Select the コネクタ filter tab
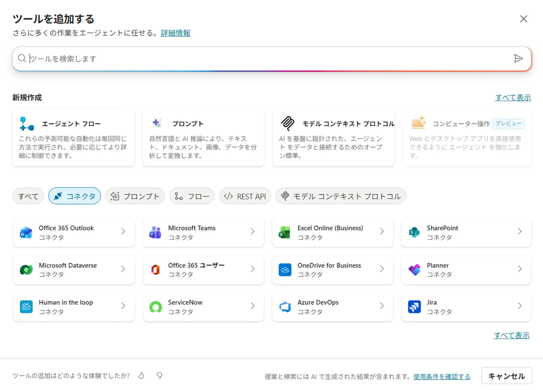Image resolution: width=543 pixels, height=390 pixels. 74,196
